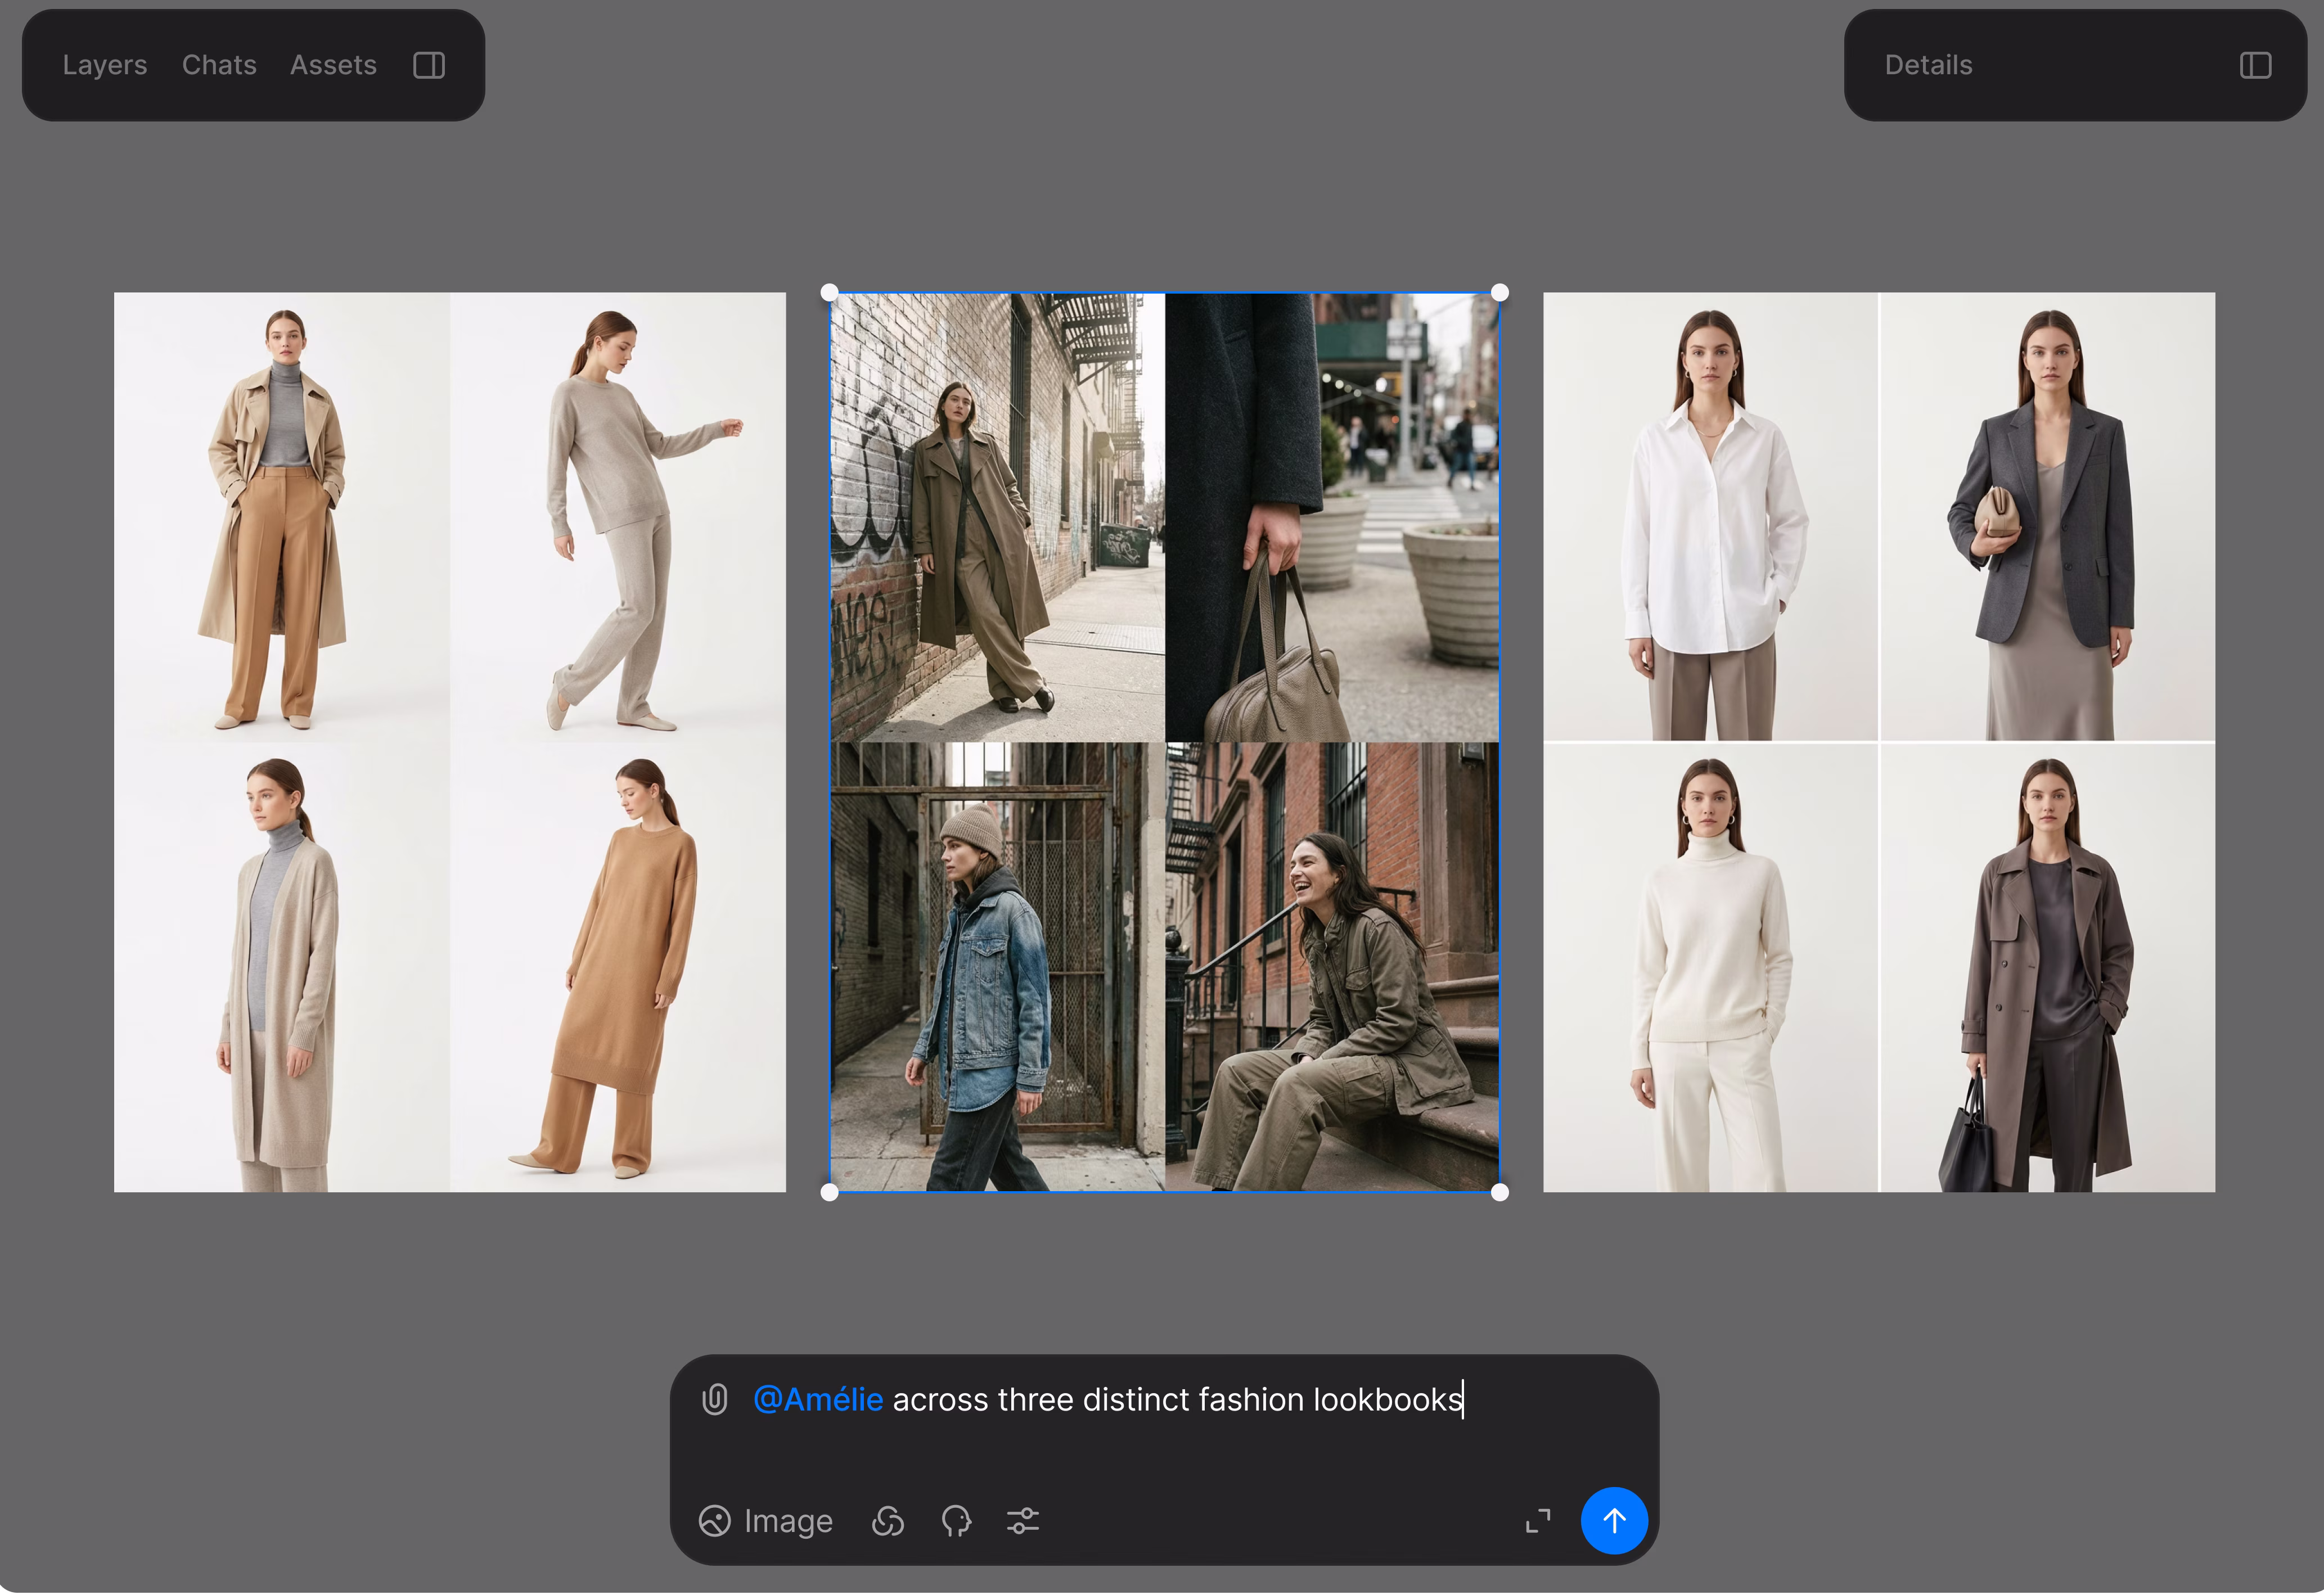This screenshot has height=1595, width=2324.
Task: Open the Assets tab
Action: 333,64
